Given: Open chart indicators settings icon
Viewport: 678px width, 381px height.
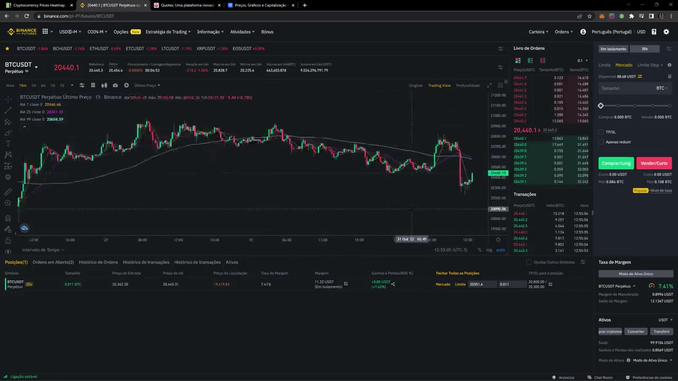Looking at the screenshot, I should pos(82,85).
